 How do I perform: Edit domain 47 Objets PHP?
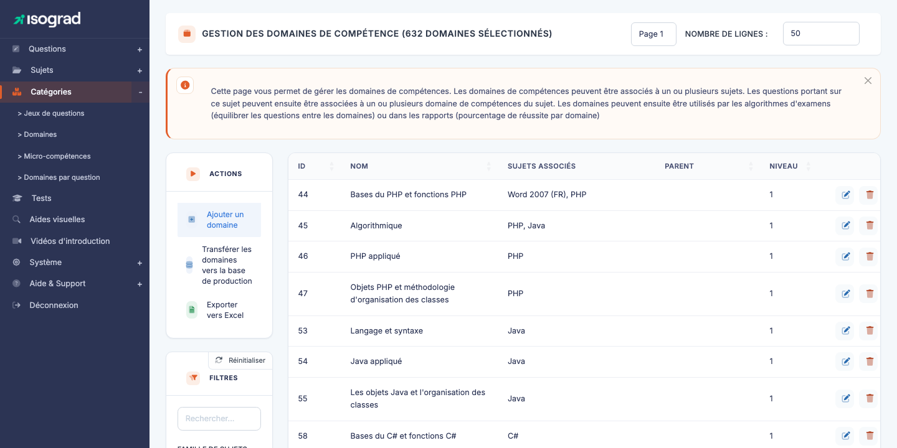coord(845,294)
